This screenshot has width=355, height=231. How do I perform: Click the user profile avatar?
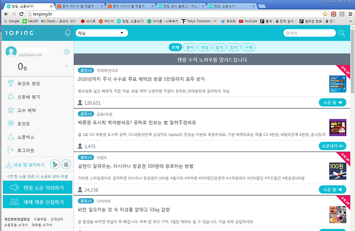coord(11,52)
